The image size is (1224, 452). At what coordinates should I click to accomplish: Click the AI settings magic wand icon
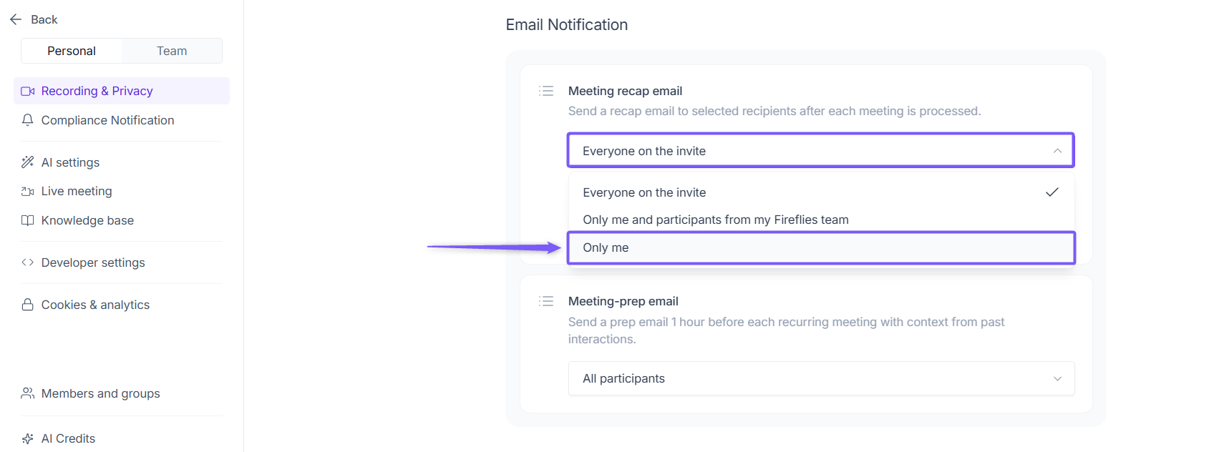click(28, 162)
